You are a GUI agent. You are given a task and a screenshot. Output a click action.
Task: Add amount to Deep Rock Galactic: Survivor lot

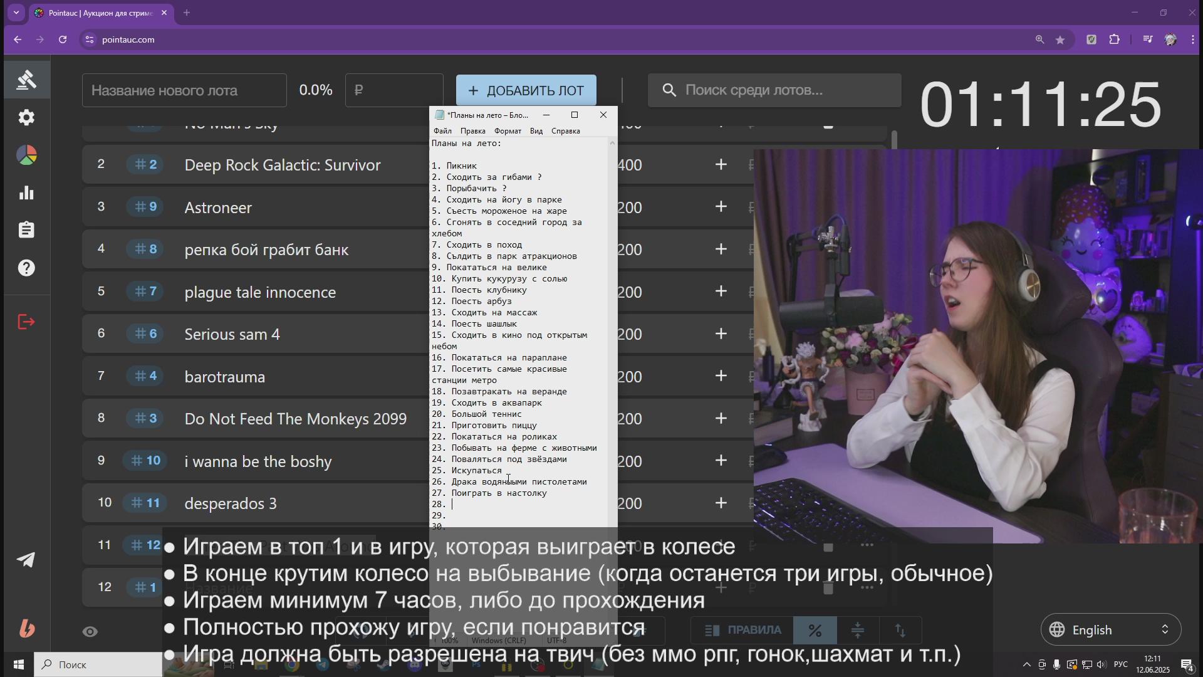[x=721, y=164]
